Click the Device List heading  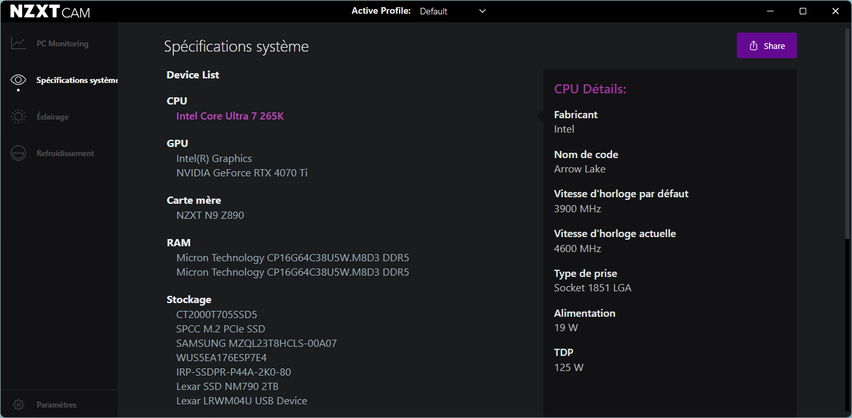(193, 75)
